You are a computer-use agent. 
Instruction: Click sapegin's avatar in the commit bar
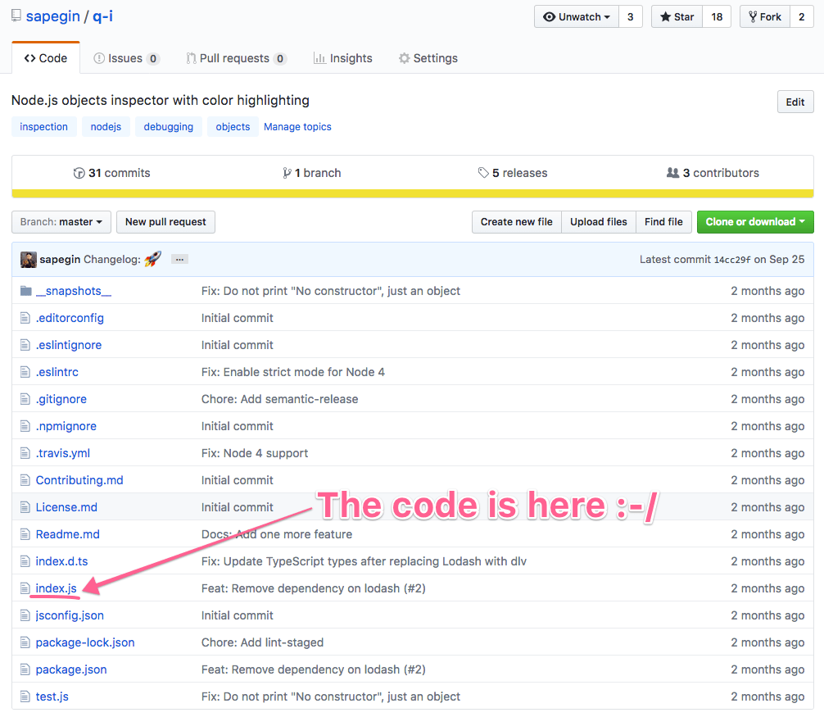28,259
